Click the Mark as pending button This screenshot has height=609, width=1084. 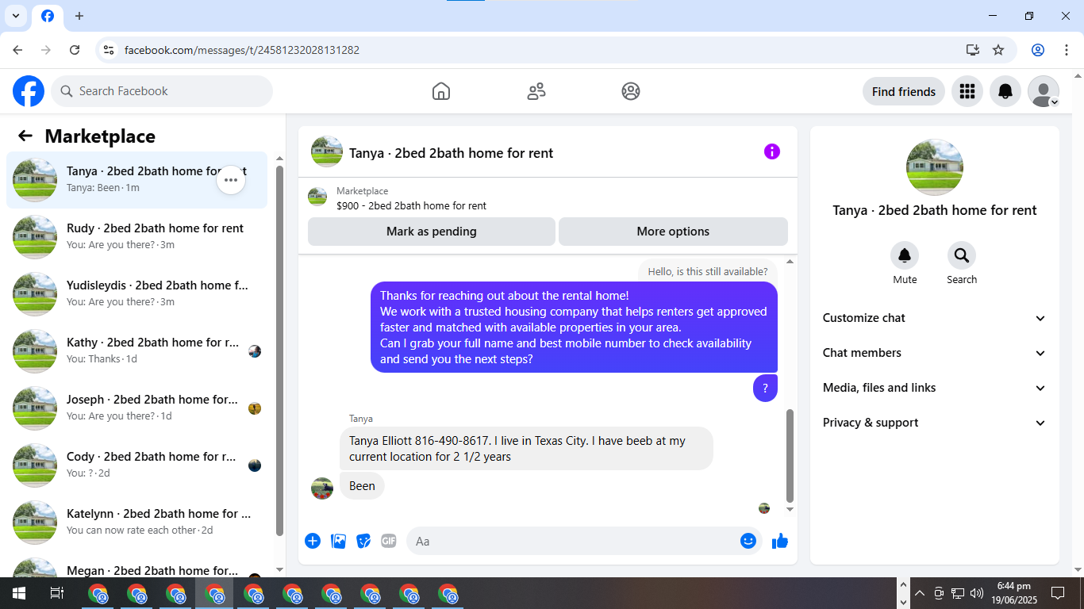click(x=432, y=232)
